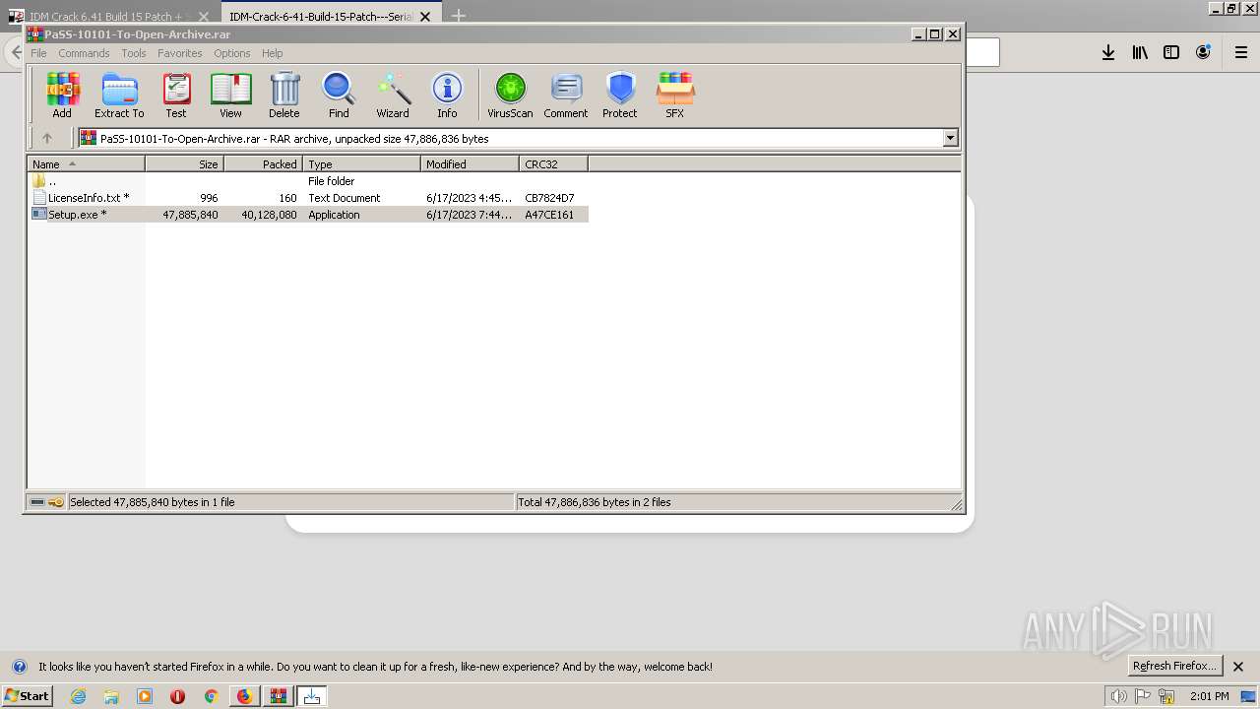Open the View file tool
Viewport: 1260px width, 709px height.
pyautogui.click(x=230, y=96)
